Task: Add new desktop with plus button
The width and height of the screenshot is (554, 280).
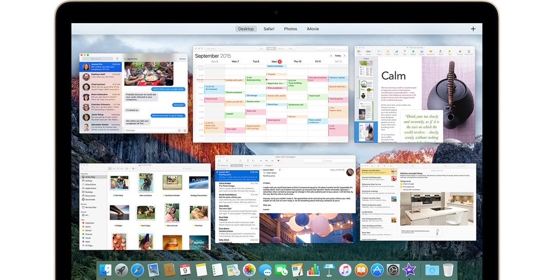Action: (473, 29)
